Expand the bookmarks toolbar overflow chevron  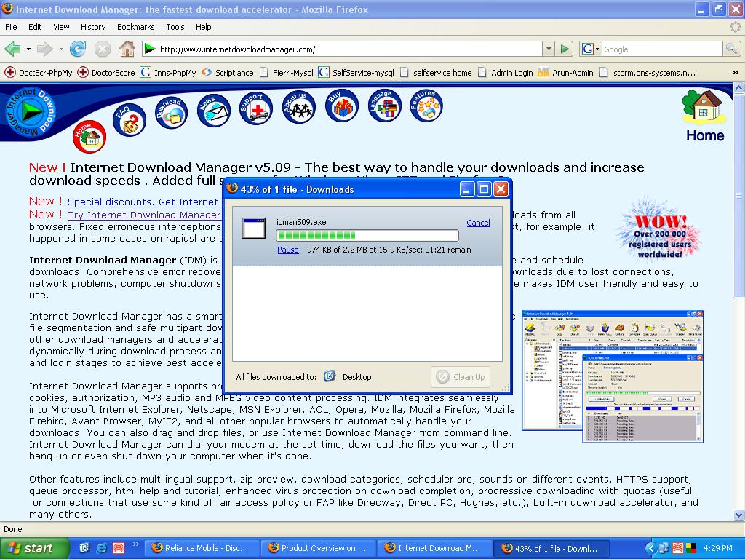point(735,73)
